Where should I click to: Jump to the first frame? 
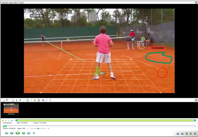(6, 133)
